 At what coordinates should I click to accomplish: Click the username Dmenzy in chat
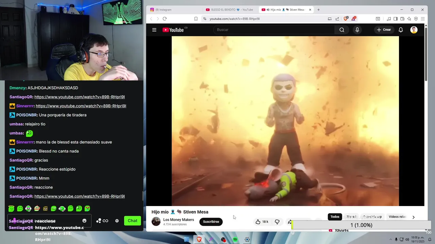tap(17, 88)
